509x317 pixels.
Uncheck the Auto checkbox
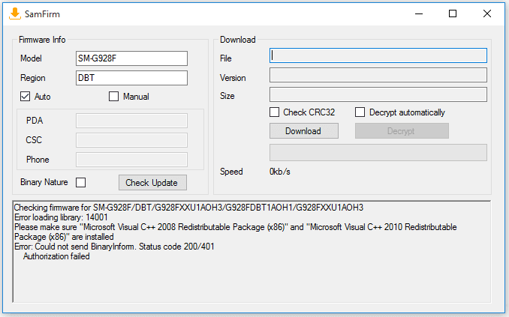[25, 96]
